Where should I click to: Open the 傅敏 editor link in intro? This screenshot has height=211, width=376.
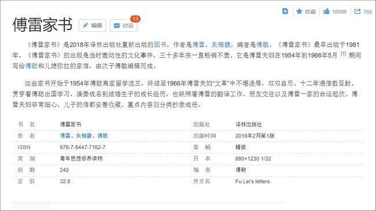(263, 45)
